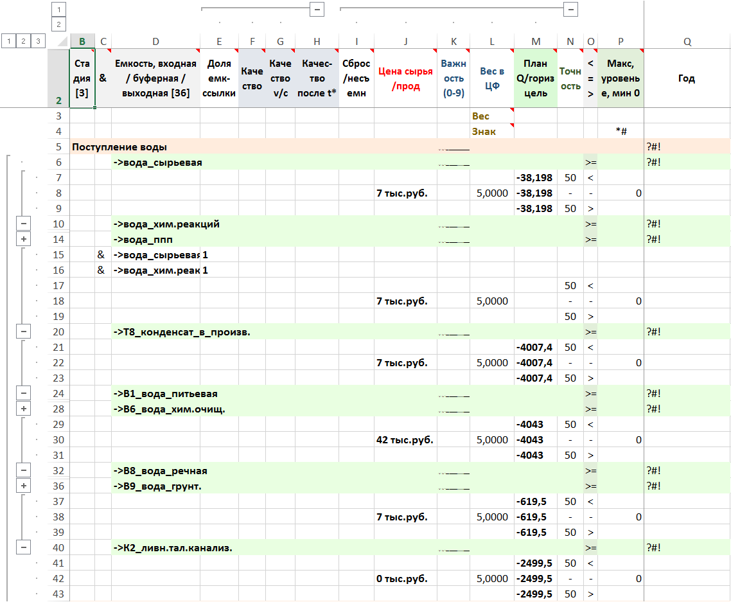This screenshot has height=602, width=731.
Task: Select column Q header
Action: 687,41
